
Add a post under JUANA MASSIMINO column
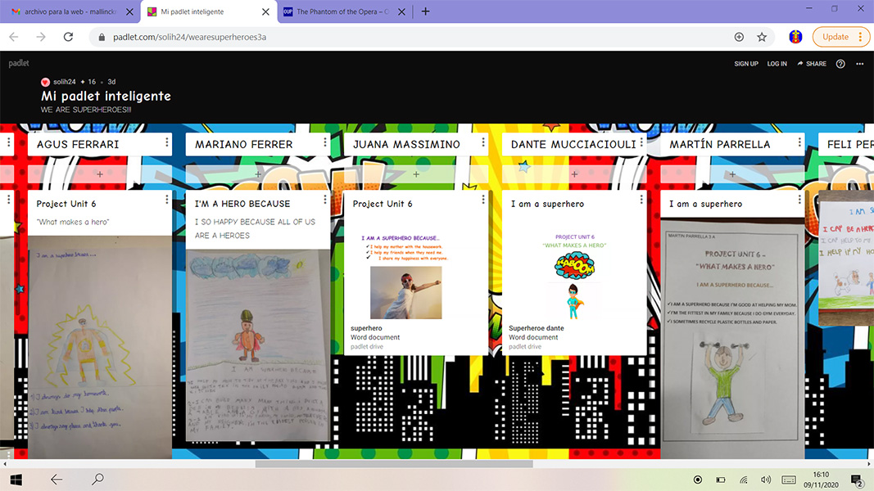point(416,174)
